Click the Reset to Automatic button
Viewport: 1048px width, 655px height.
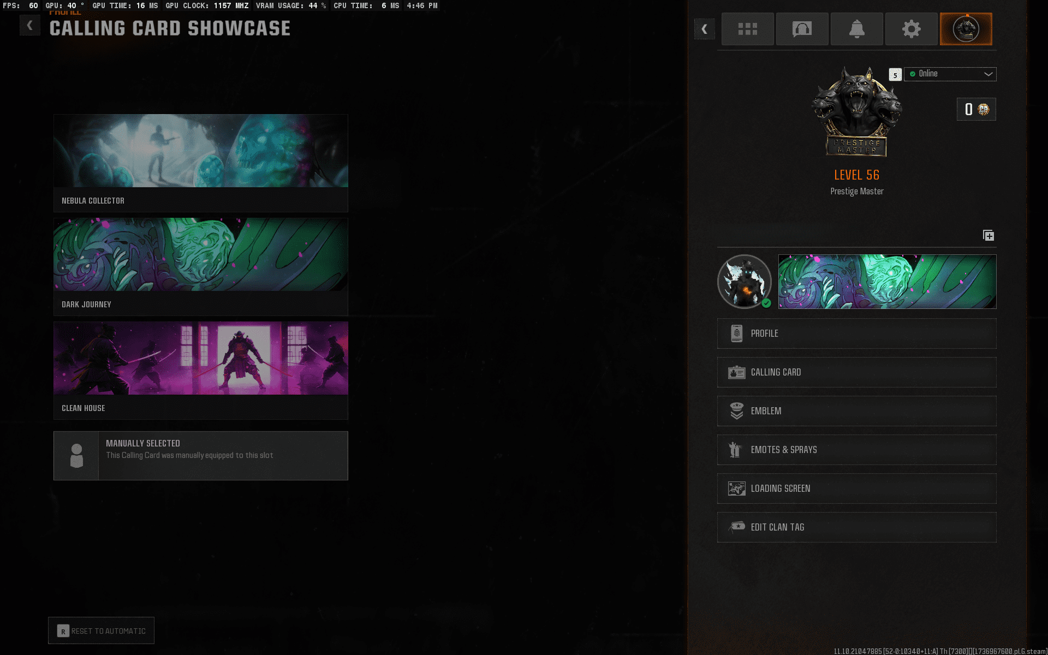(x=101, y=630)
